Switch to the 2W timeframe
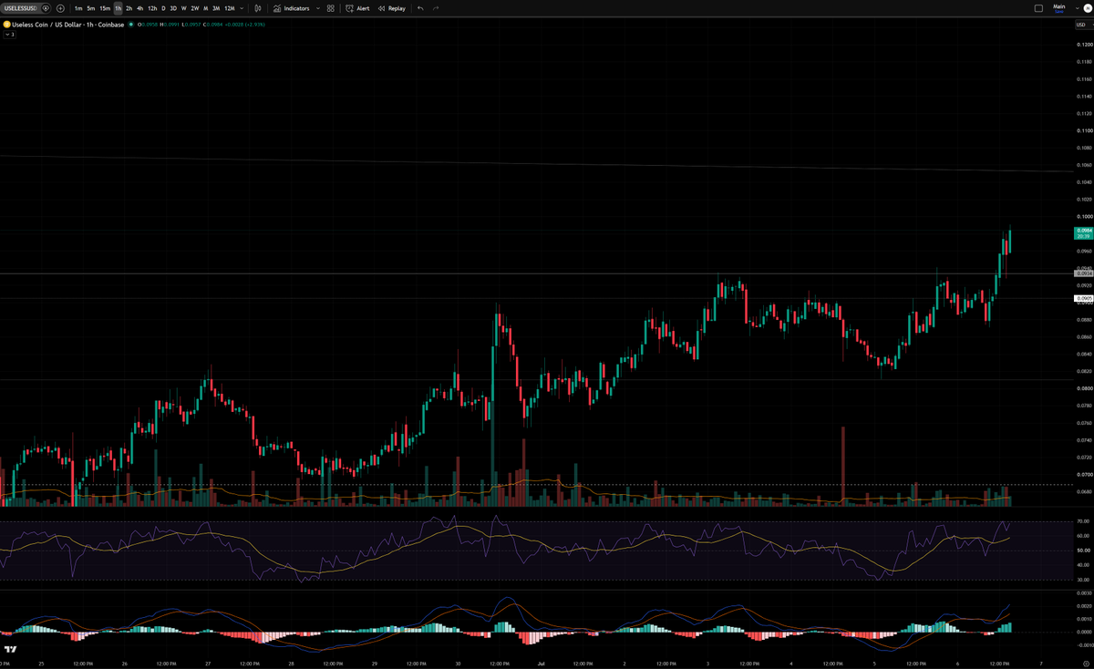Image resolution: width=1094 pixels, height=669 pixels. [x=195, y=8]
